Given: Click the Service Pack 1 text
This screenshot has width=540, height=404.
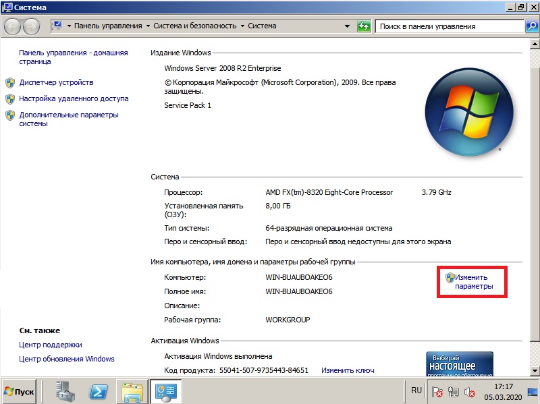Looking at the screenshot, I should (x=188, y=105).
